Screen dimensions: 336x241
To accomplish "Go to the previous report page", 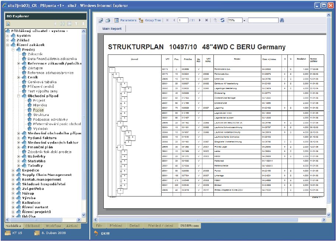I will click(x=174, y=20).
